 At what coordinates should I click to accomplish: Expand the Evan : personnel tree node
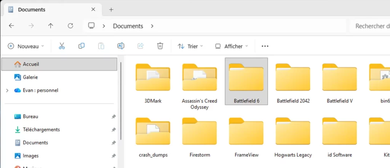[x=7, y=90]
